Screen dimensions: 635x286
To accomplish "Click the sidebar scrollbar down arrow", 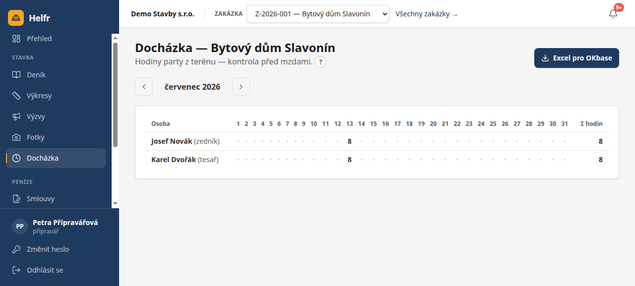I will (115, 204).
